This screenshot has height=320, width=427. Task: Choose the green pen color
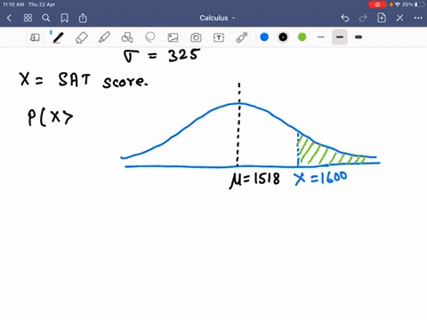(x=302, y=37)
